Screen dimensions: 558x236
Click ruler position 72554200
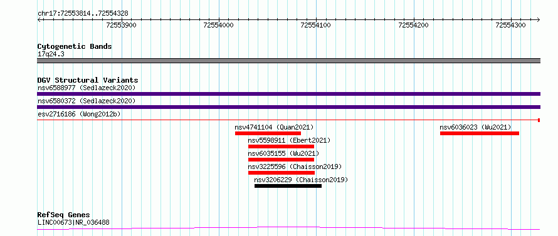pyautogui.click(x=414, y=25)
